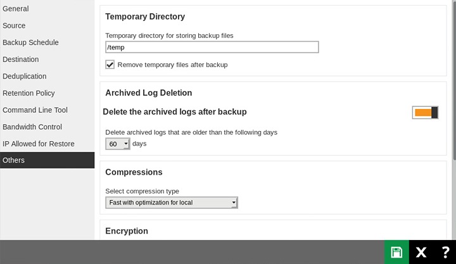Select Command Line Tool in sidebar
Image resolution: width=456 pixels, height=264 pixels.
tap(35, 110)
